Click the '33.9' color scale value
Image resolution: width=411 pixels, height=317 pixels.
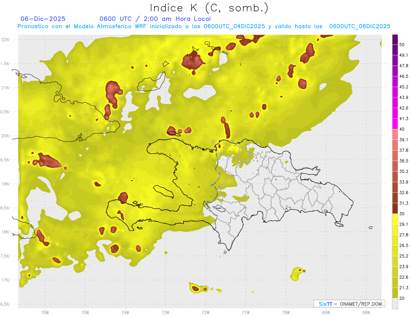point(404,182)
